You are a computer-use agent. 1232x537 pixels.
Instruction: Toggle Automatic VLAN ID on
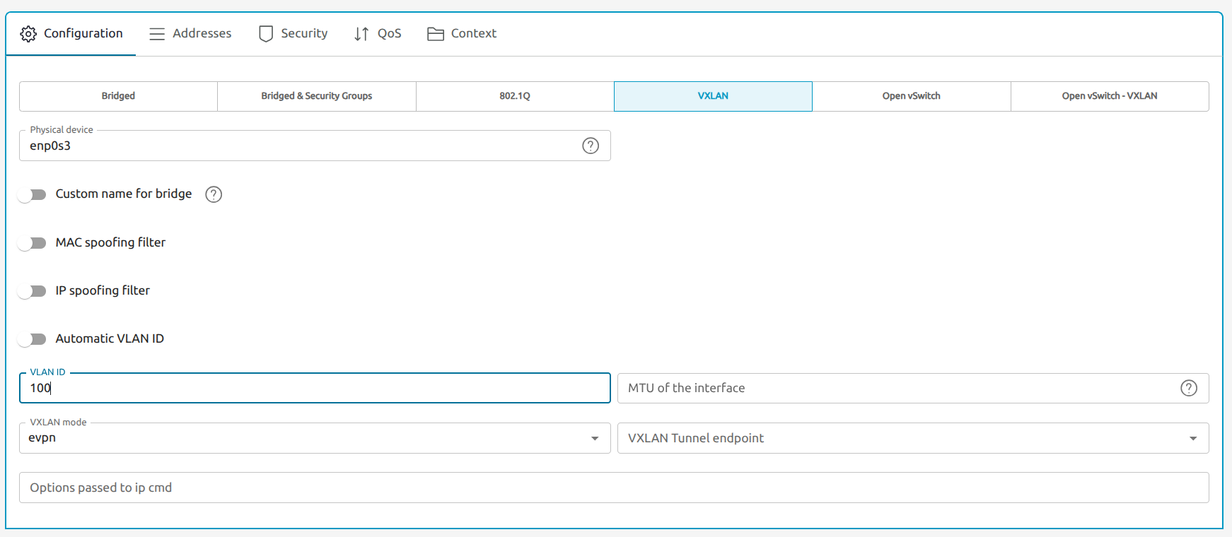[x=33, y=339]
